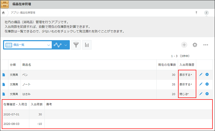This screenshot has height=131, width=215.
Task: Open record details for はさみ row
Action: click(4, 94)
